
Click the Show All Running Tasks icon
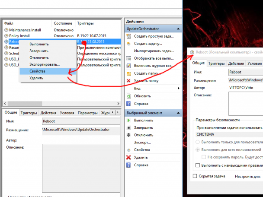(128, 58)
